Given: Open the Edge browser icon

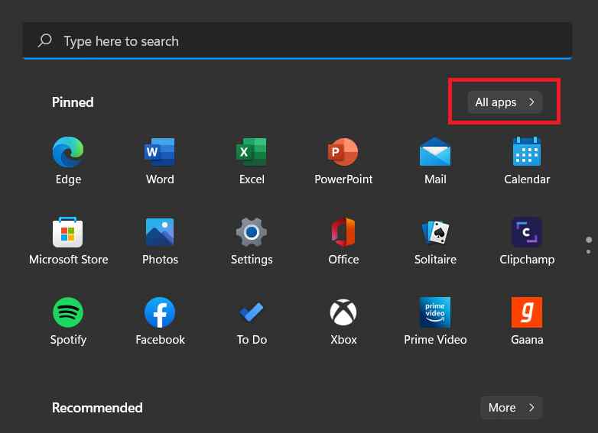Looking at the screenshot, I should tap(68, 152).
